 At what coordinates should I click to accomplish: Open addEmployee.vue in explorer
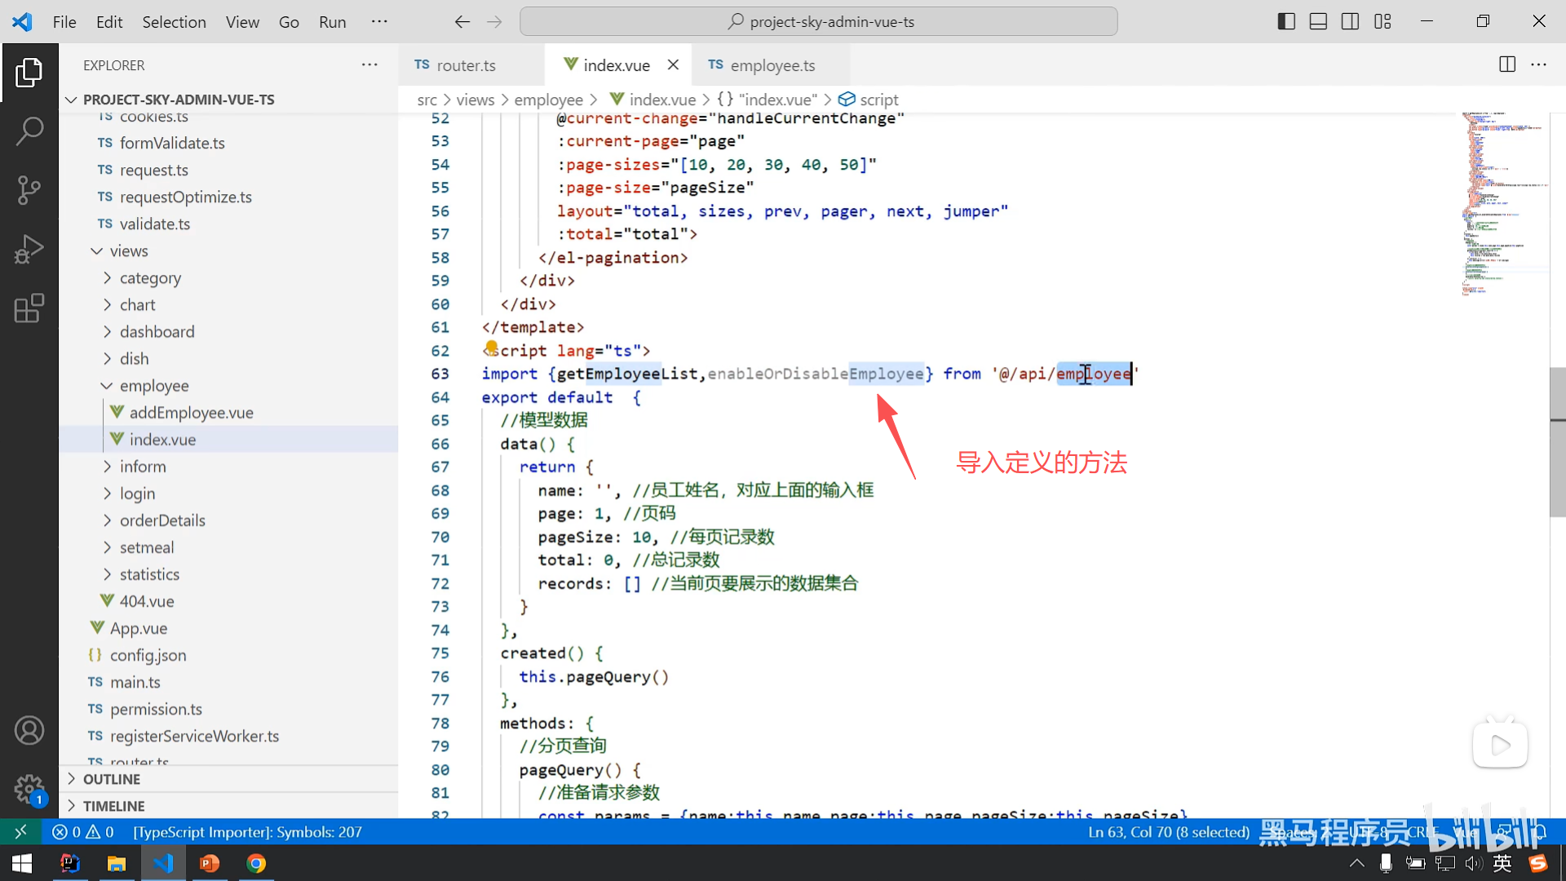[191, 412]
